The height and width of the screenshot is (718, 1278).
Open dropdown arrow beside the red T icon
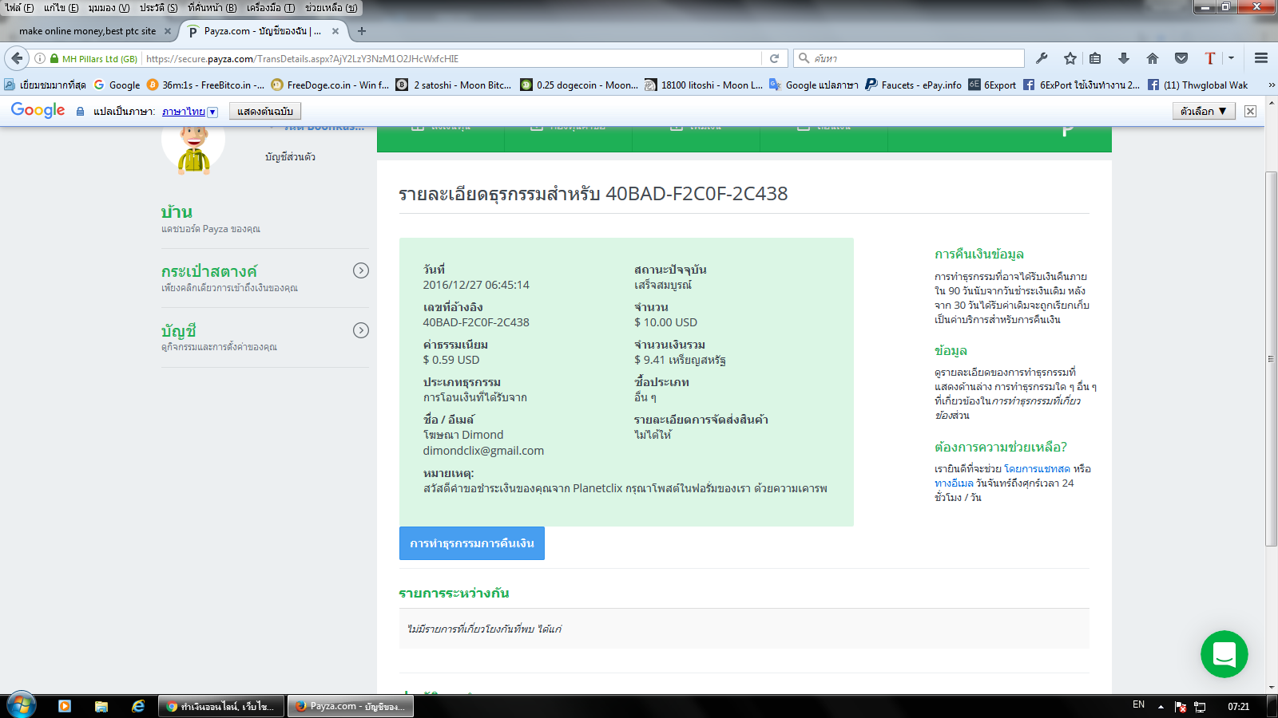pos(1231,58)
